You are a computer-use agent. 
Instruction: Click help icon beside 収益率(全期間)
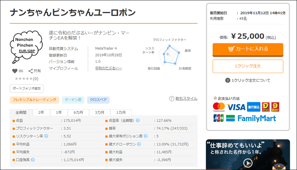click(x=138, y=120)
